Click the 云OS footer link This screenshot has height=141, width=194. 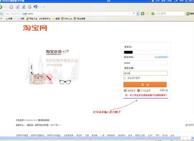[x=150, y=135]
